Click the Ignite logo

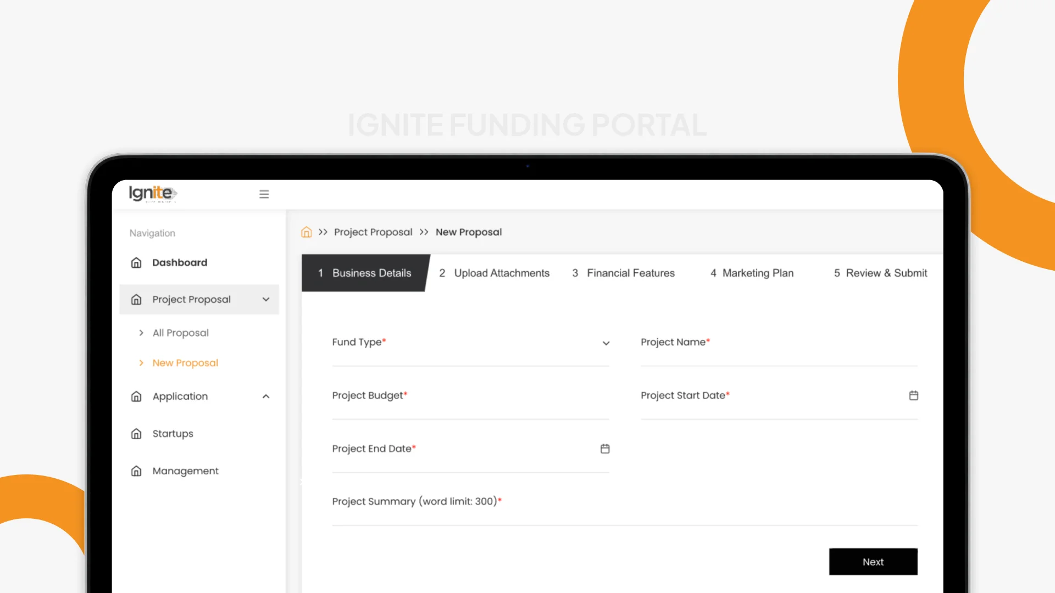(x=153, y=193)
